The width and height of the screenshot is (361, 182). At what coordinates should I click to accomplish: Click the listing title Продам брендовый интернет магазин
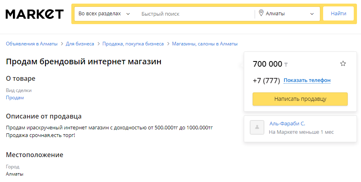(x=83, y=61)
